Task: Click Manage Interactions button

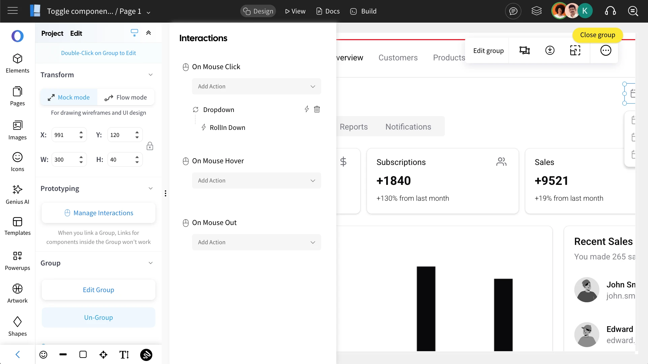Action: [98, 213]
